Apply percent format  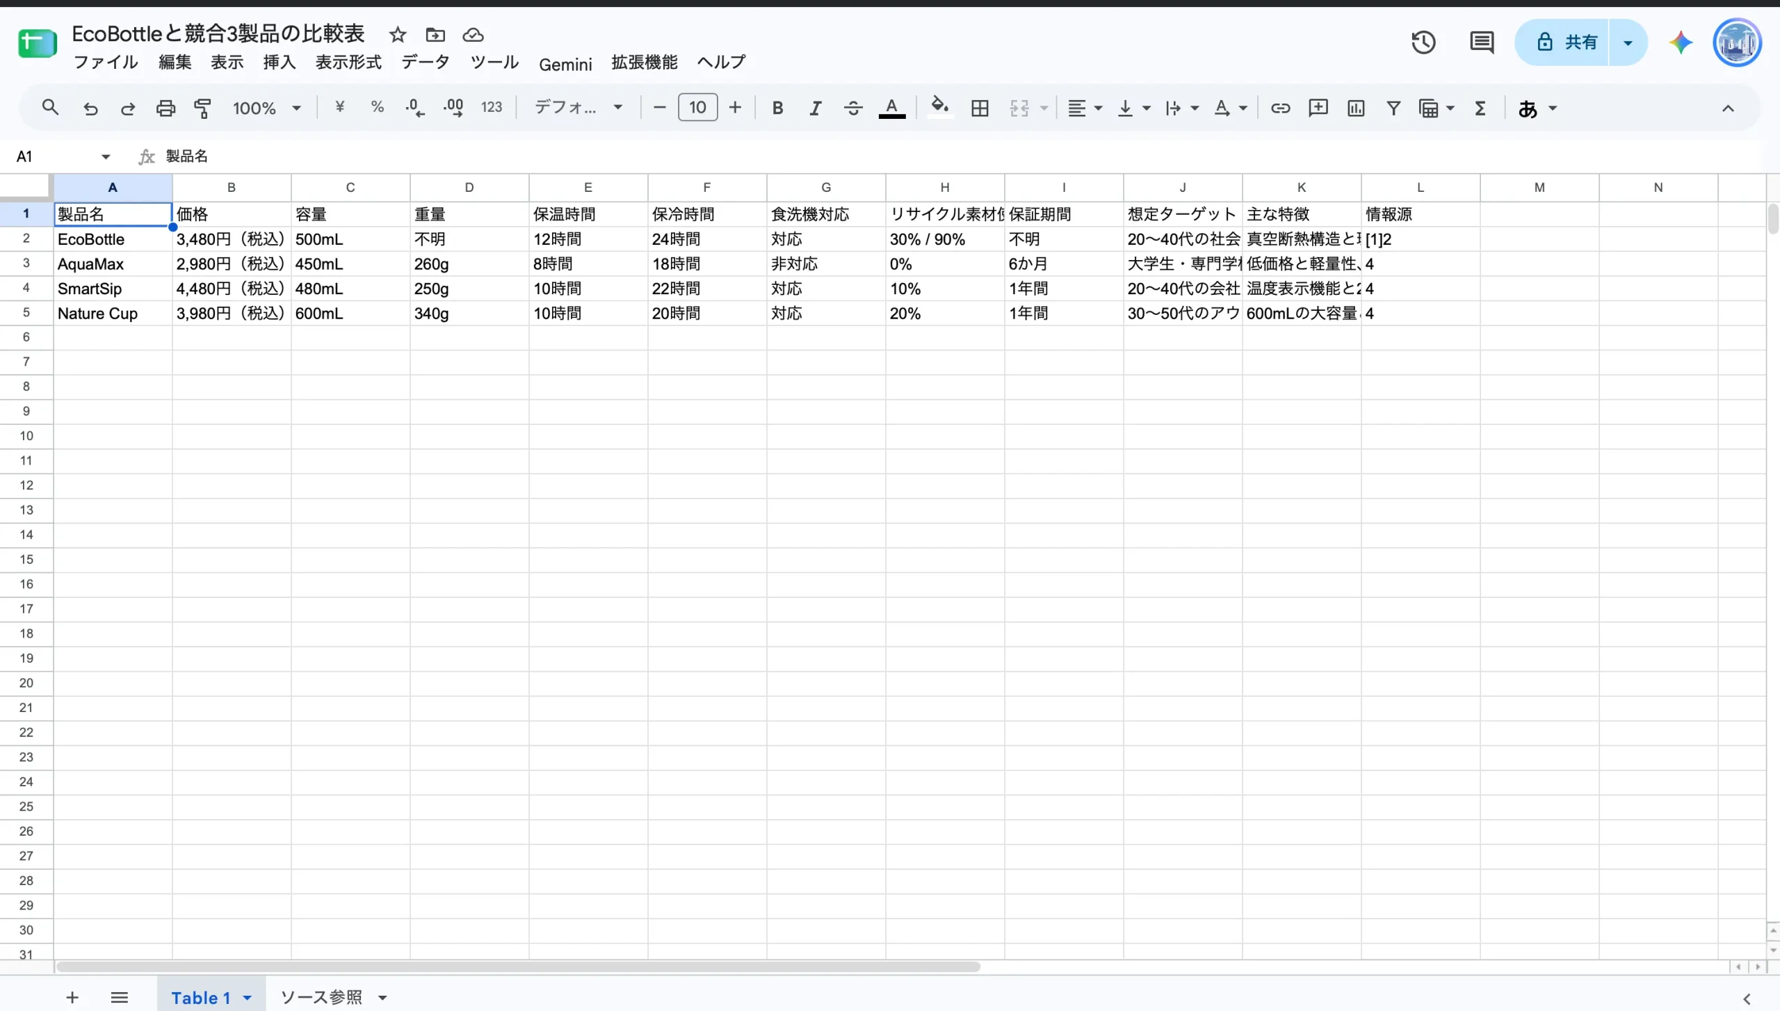click(x=377, y=107)
